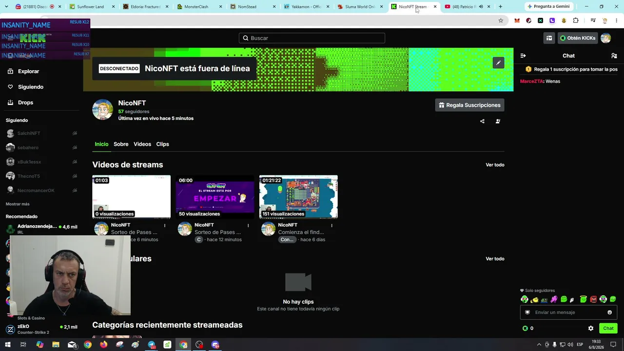Image resolution: width=624 pixels, height=351 pixels.
Task: Open File Explorer from the taskbar
Action: [x=56, y=345]
